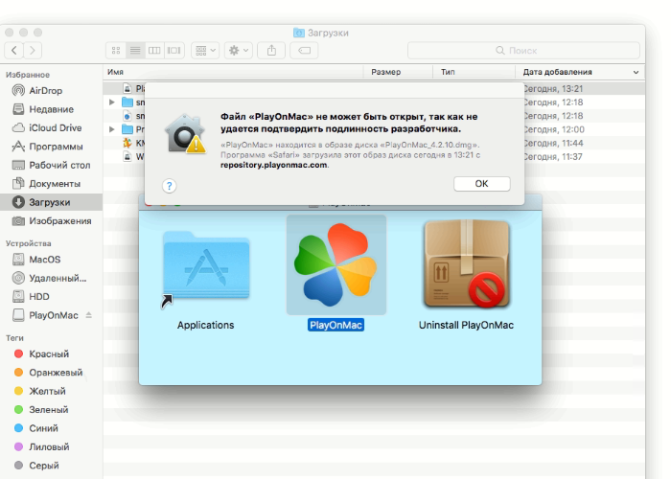Sort by the Имя column header
Image resolution: width=671 pixels, height=479 pixels.
coord(233,72)
